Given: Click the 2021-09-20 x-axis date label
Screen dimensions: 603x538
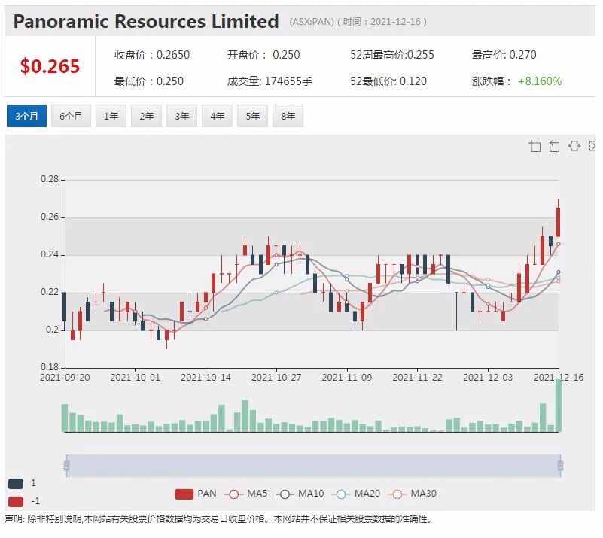Looking at the screenshot, I should (x=65, y=378).
